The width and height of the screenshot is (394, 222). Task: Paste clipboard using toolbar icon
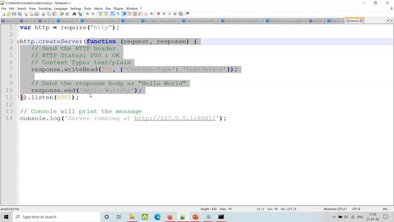click(x=54, y=14)
